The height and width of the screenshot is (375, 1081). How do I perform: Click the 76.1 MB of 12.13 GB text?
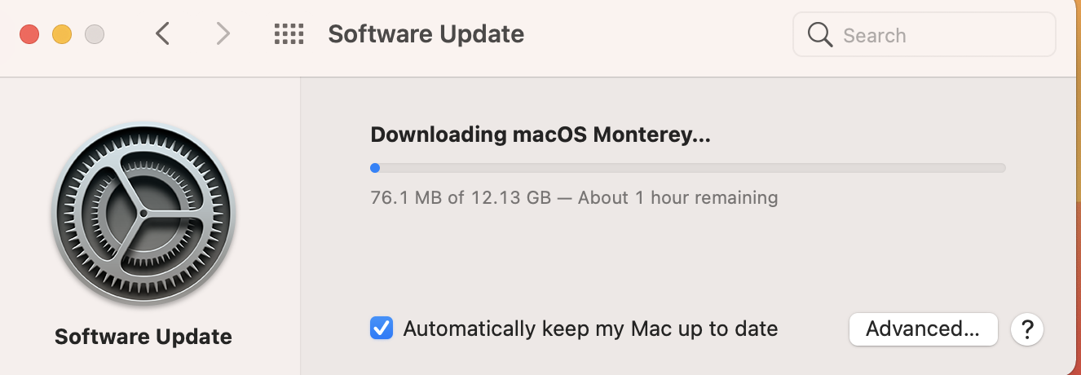pyautogui.click(x=461, y=197)
